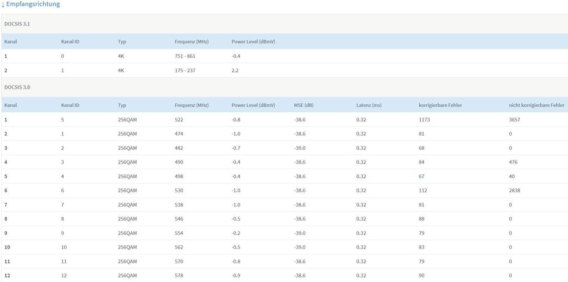
Task: Select the frequency value 490
Action: pyautogui.click(x=179, y=162)
